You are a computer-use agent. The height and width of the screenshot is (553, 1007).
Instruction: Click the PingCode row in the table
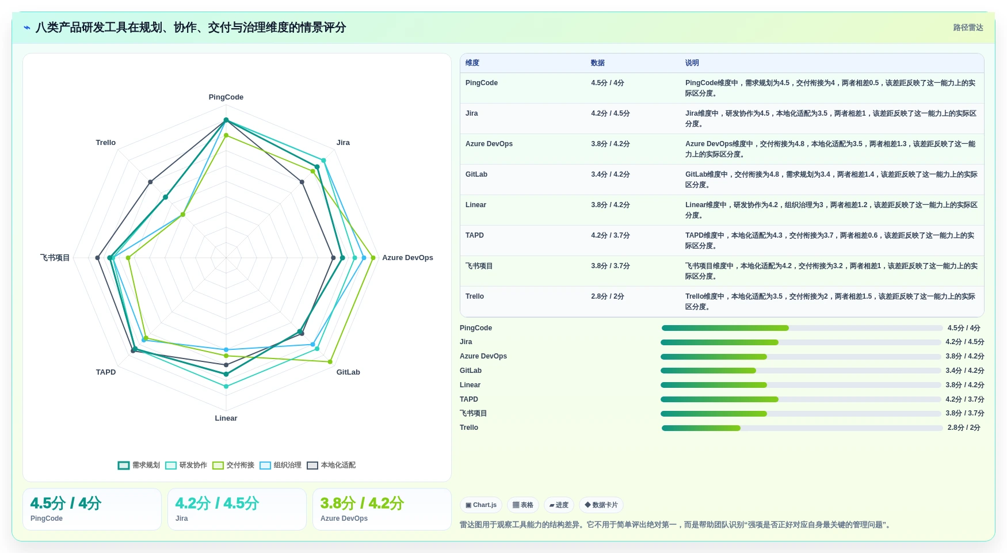click(722, 88)
